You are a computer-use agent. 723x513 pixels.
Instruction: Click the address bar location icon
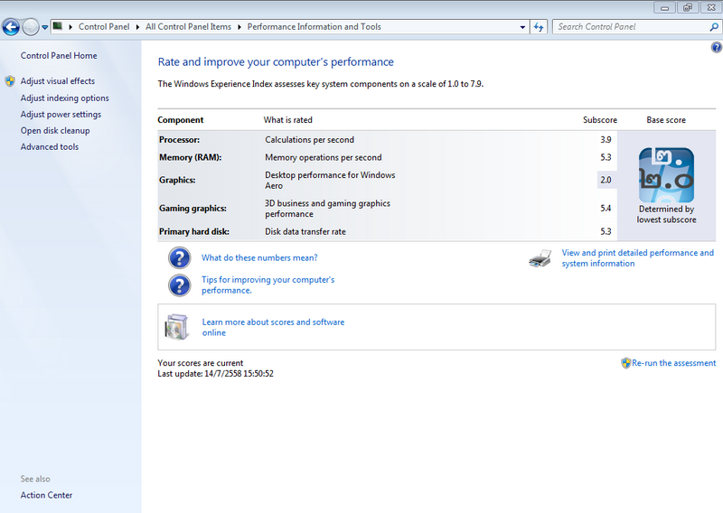(58, 26)
